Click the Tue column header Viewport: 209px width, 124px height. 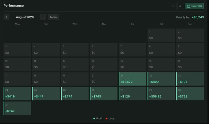(x=46, y=24)
